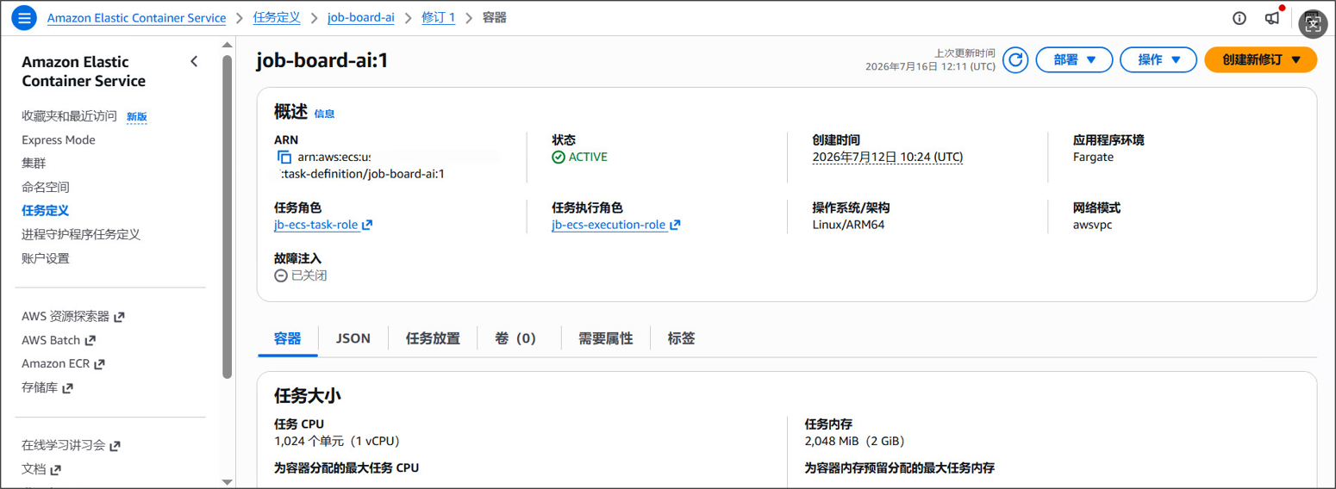
Task: Click the translate icon at top right
Action: pos(1313,22)
